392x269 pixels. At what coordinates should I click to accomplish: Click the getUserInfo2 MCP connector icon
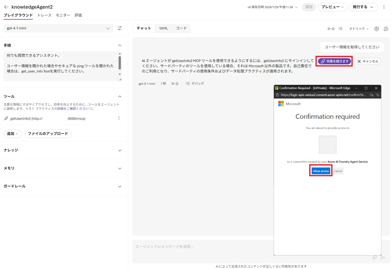click(6, 118)
